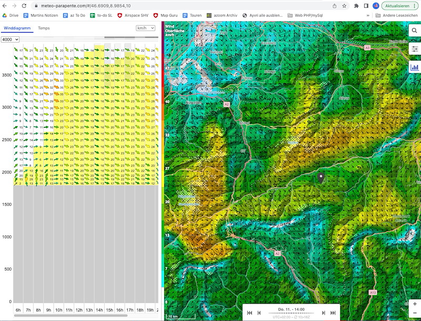Open the km/h wind unit dropdown

tap(145, 28)
